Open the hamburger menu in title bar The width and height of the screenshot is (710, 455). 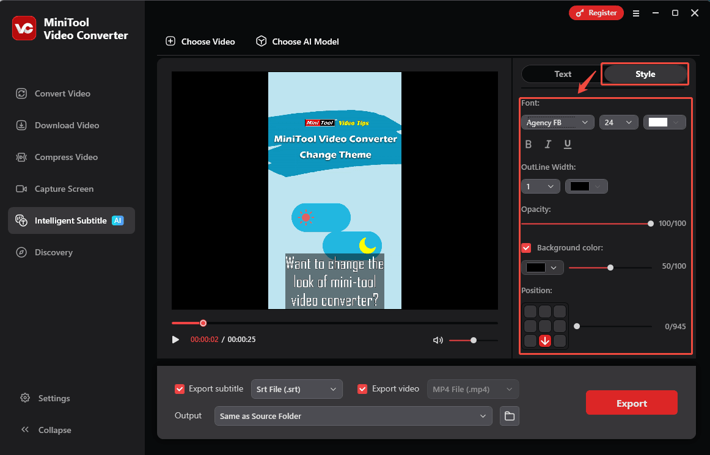(x=636, y=13)
